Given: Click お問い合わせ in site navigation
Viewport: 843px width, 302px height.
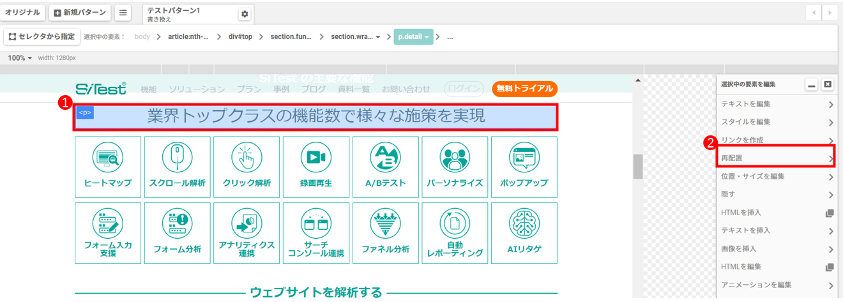Looking at the screenshot, I should [x=406, y=89].
